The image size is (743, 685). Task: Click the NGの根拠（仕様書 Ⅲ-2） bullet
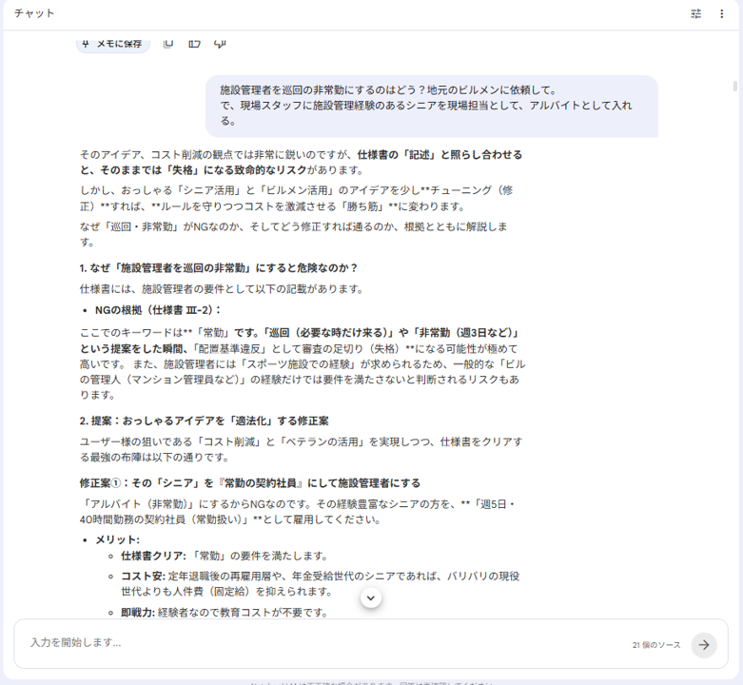pos(158,310)
